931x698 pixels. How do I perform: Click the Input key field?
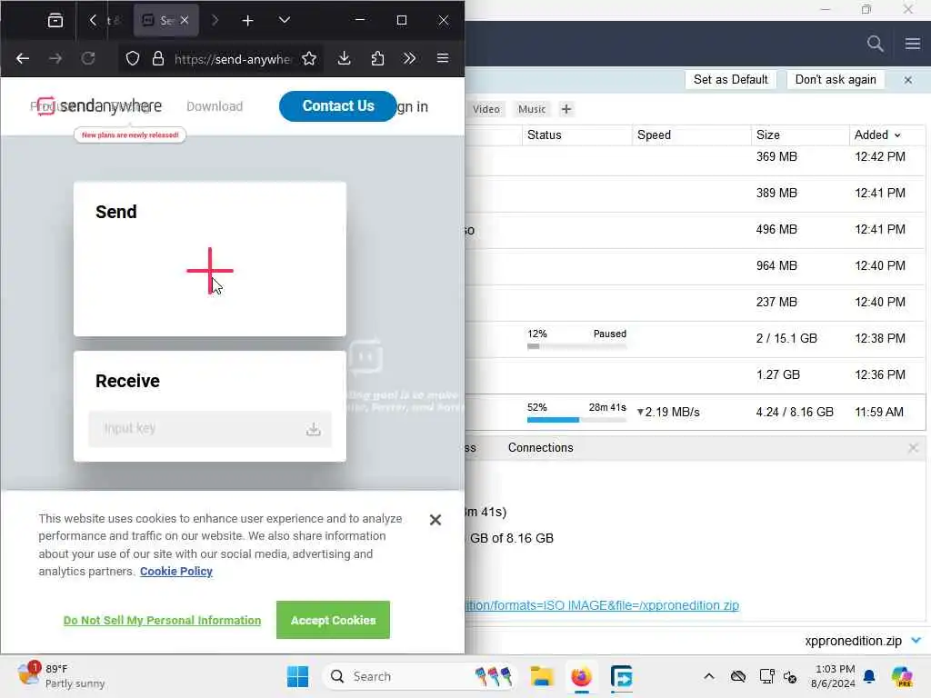click(x=209, y=429)
